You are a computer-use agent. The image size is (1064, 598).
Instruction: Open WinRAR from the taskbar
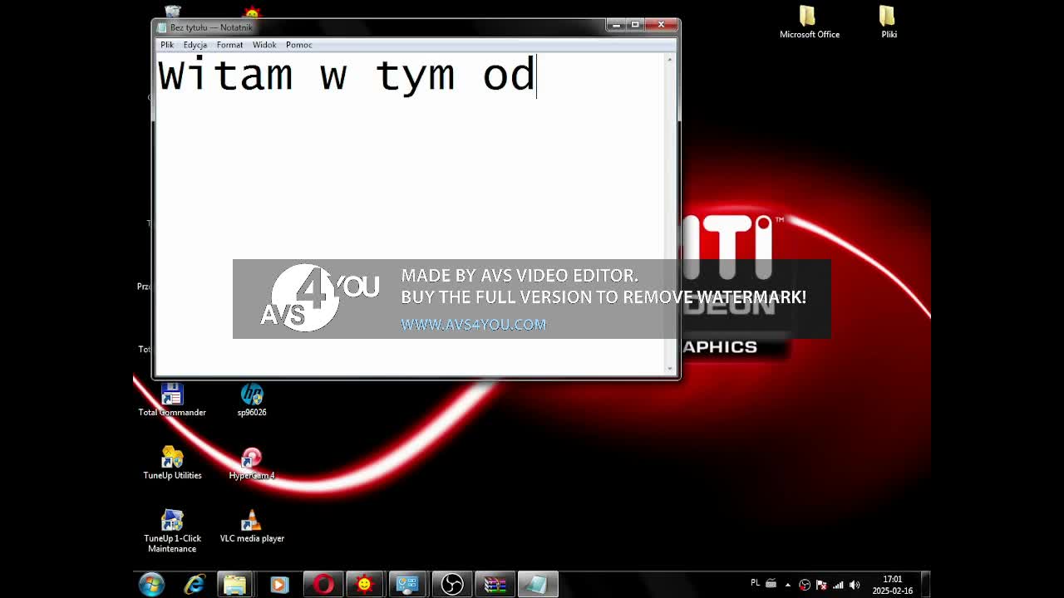coord(495,585)
